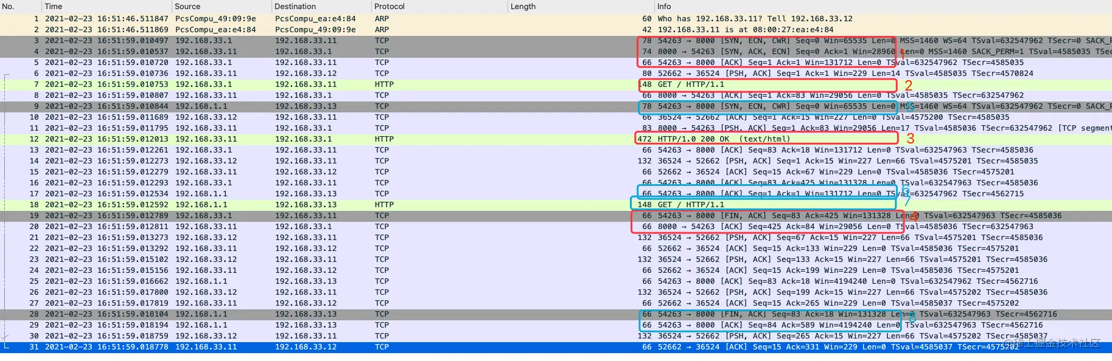Click destination 192.168.33.13 in packet 9
Image resolution: width=1112 pixels, height=361 pixels.
[x=306, y=106]
